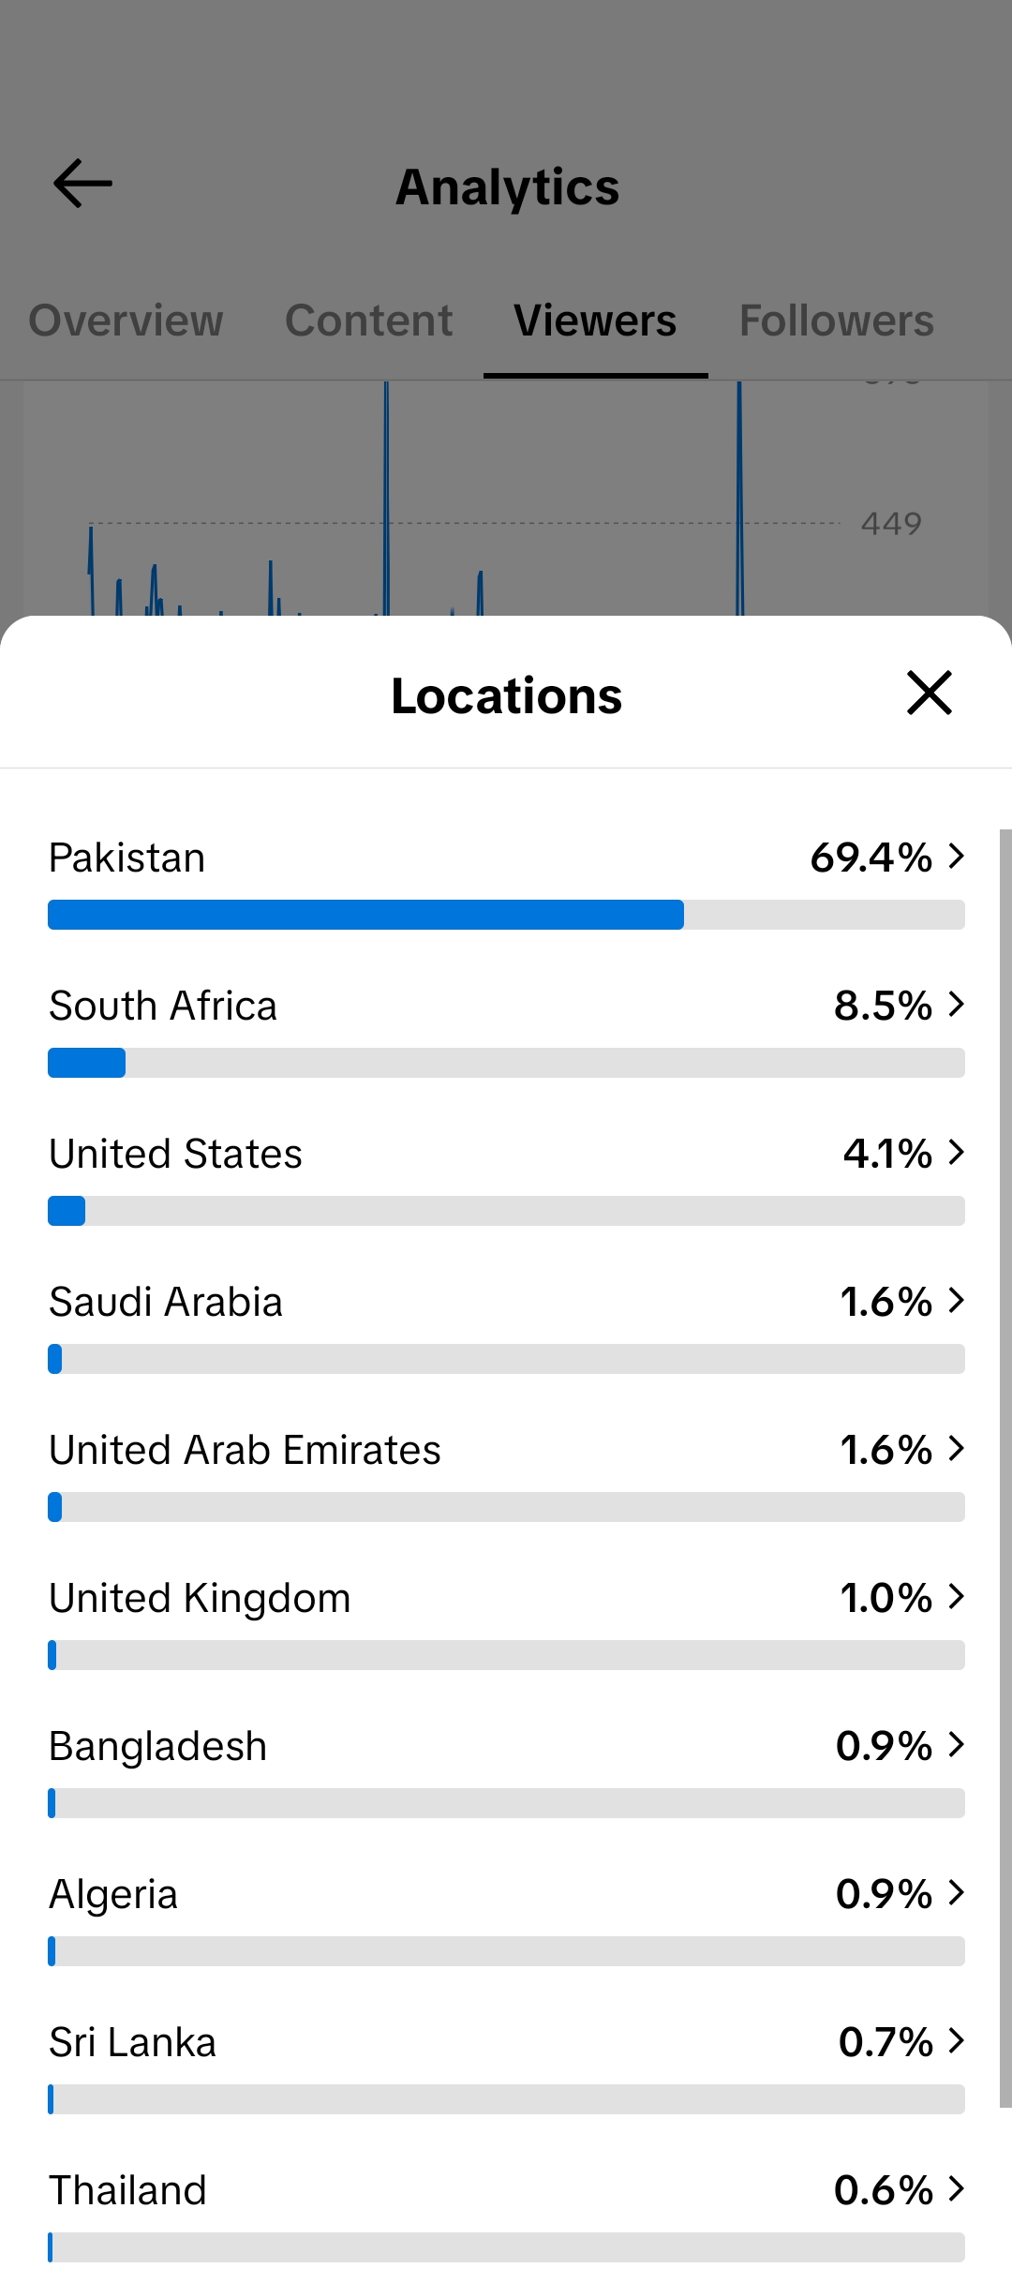Open United Arab Emirates chevron
This screenshot has height=2283, width=1012.
tap(956, 1449)
